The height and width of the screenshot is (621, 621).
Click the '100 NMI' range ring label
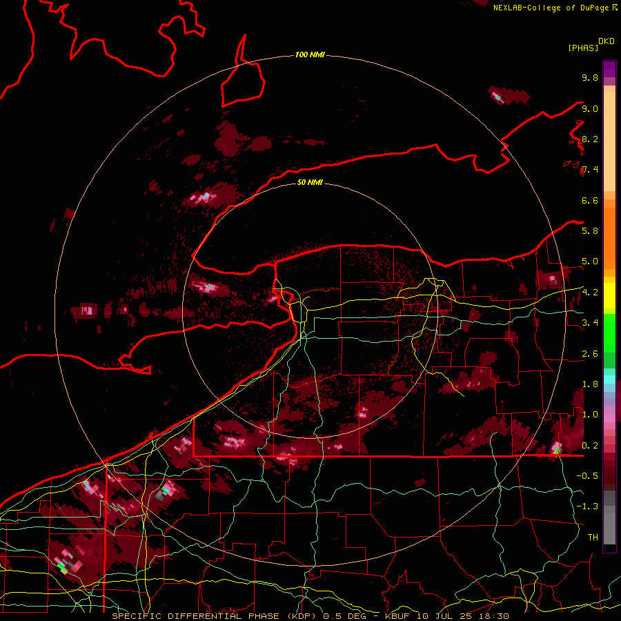[x=310, y=55]
